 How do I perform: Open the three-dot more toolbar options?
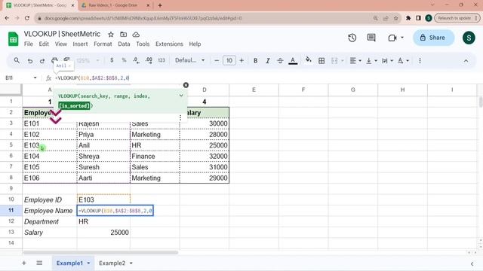point(420,61)
